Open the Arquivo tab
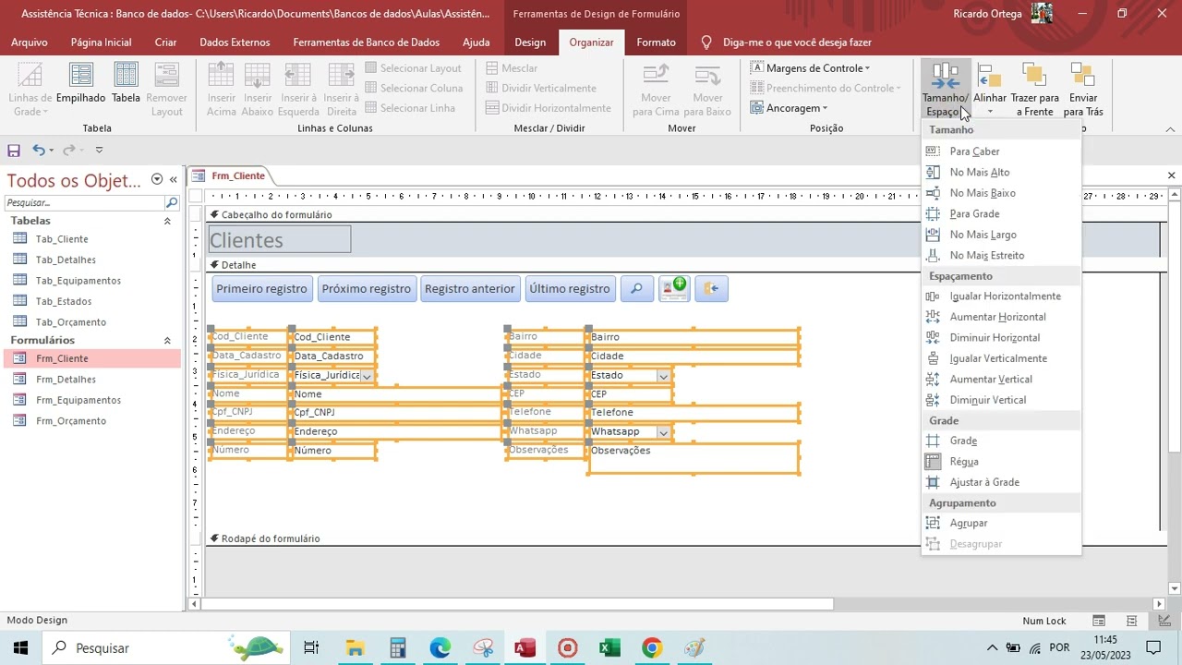1182x665 pixels. point(30,42)
